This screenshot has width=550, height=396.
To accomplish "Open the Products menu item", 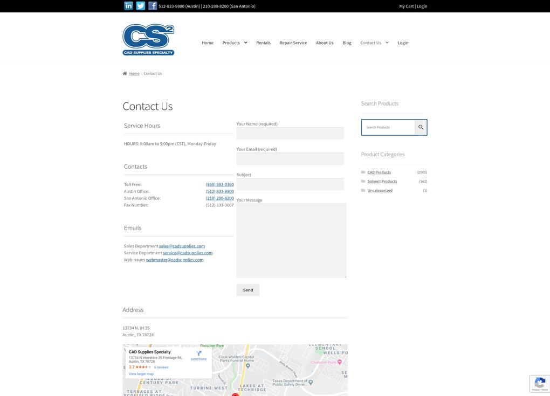I will pos(231,43).
